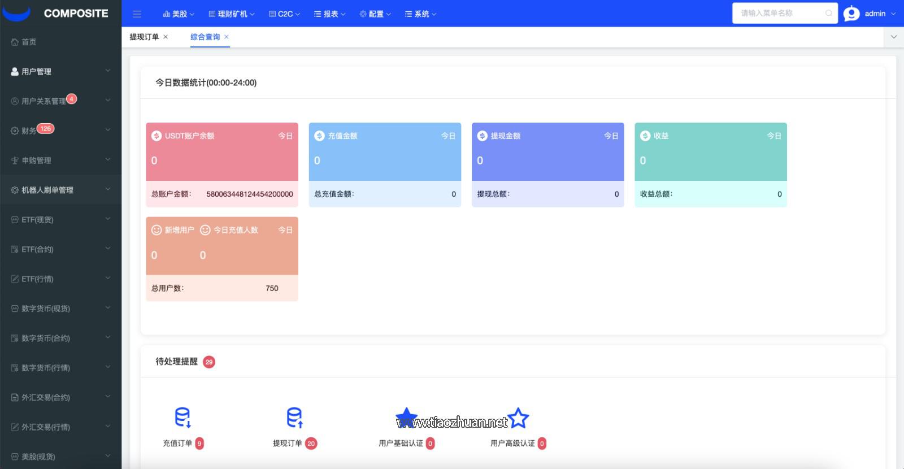Viewport: 904px width, 469px height.
Task: Click the USDT账户余额 pink card
Action: pyautogui.click(x=221, y=151)
